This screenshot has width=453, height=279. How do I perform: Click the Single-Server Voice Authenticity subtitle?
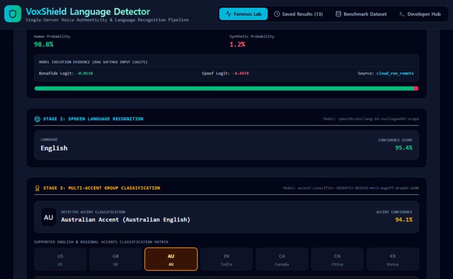[107, 20]
